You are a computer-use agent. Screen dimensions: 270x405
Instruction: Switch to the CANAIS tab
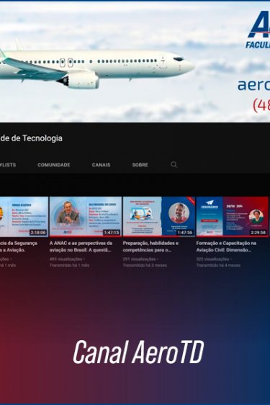(x=101, y=165)
